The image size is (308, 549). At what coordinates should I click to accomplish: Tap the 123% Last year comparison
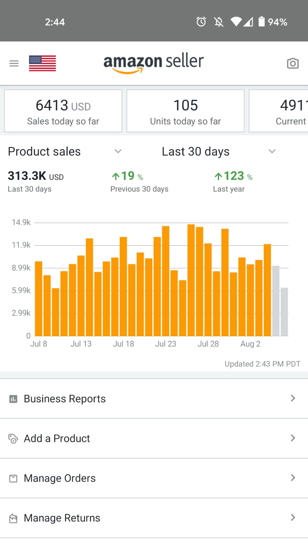click(x=233, y=181)
